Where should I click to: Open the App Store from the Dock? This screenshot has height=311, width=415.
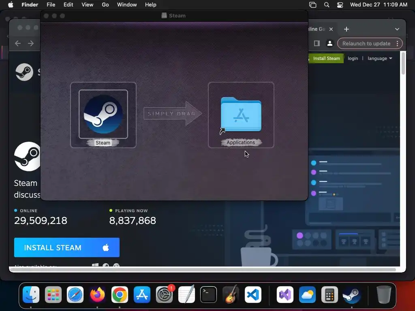pos(142,294)
